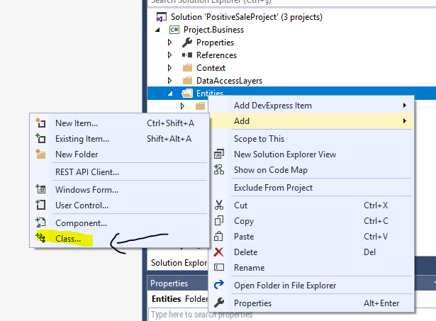Select Component... entry
Viewport: 436px width, 321px height.
(x=119, y=223)
